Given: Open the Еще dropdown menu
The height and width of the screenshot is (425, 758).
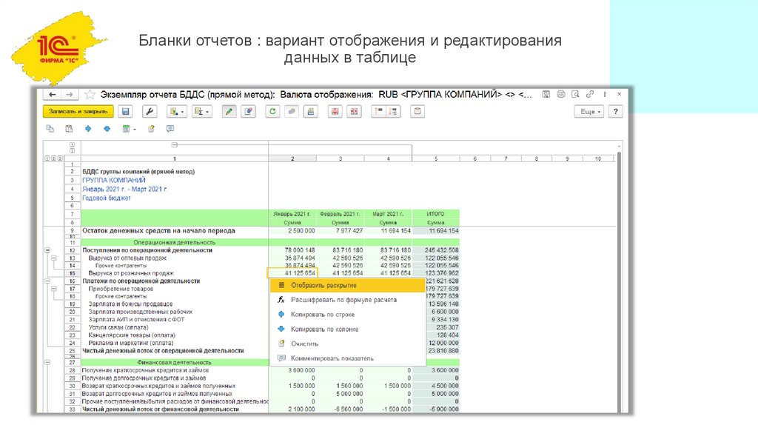Looking at the screenshot, I should click(589, 112).
